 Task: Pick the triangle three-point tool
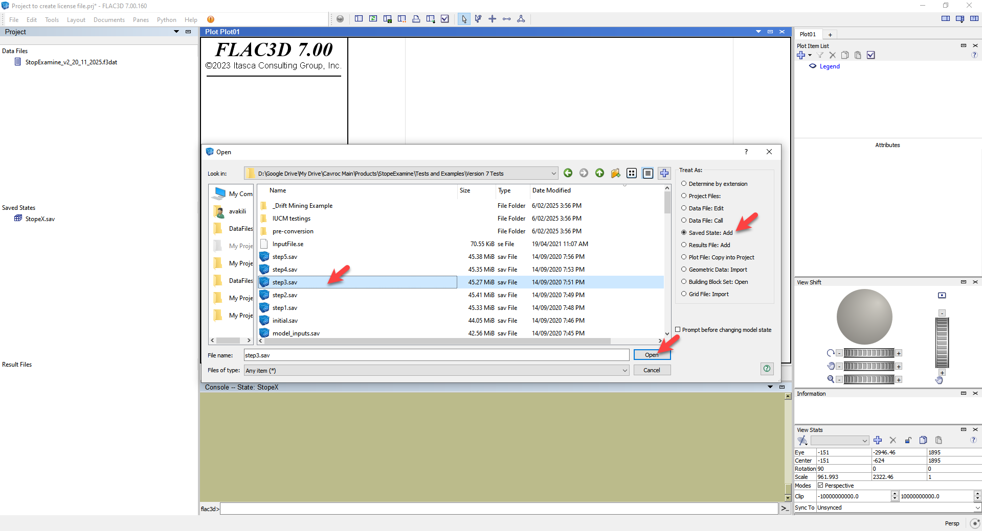(521, 19)
